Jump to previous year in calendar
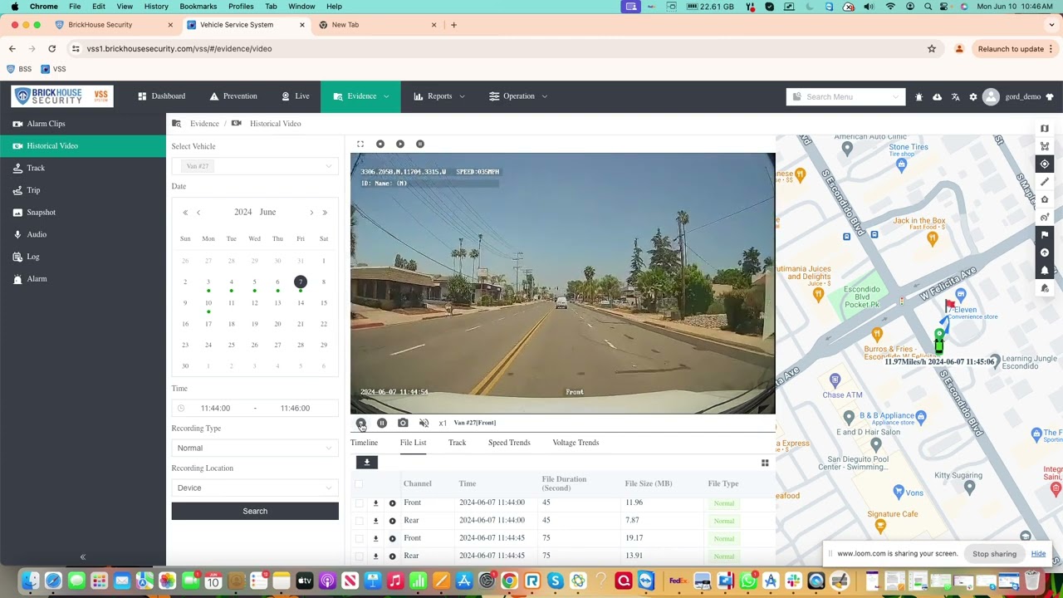 [185, 213]
